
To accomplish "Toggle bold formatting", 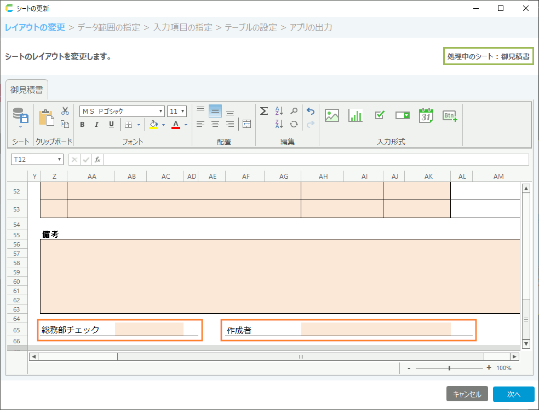I will pyautogui.click(x=82, y=125).
